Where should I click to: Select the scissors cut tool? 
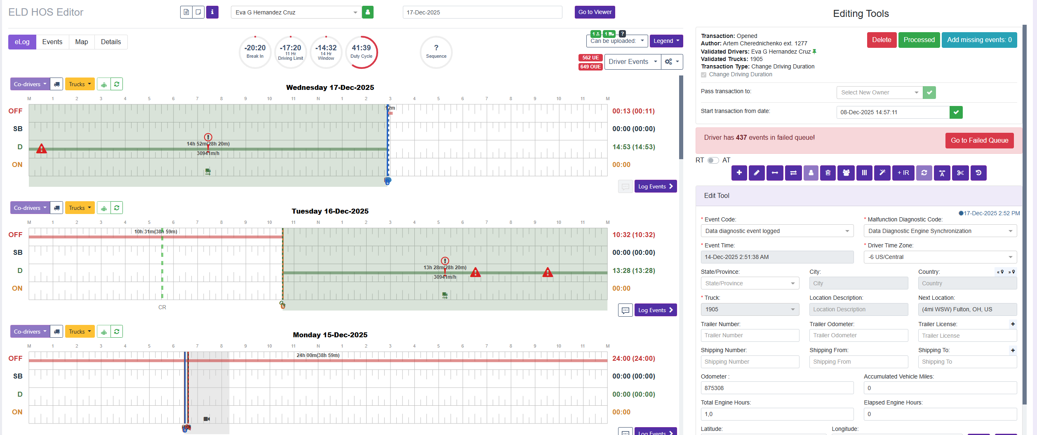[960, 173]
